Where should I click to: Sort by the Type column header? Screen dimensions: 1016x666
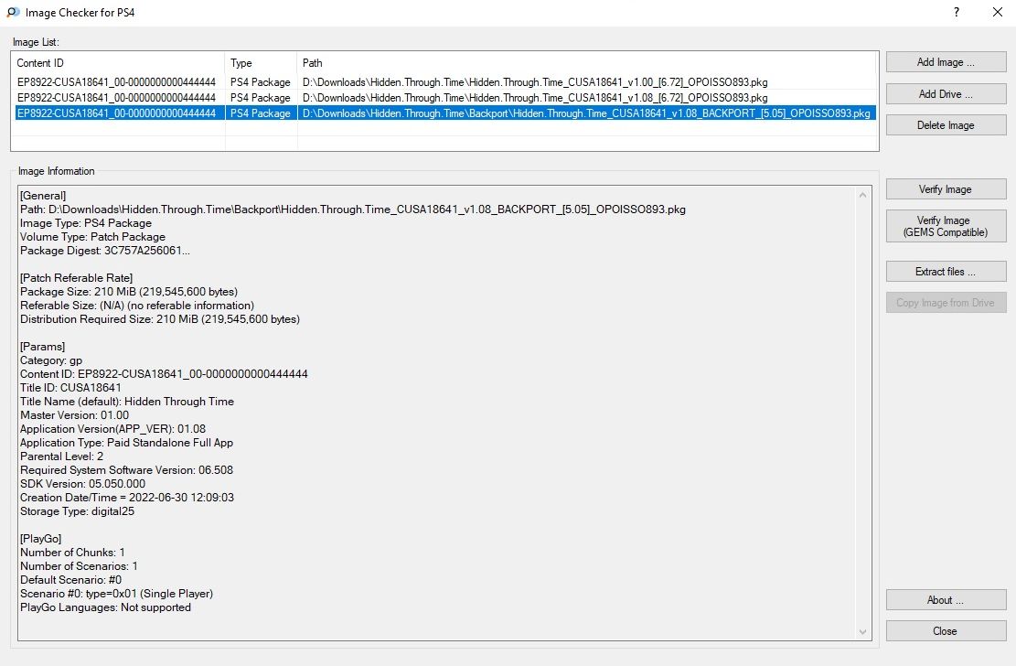tap(262, 63)
